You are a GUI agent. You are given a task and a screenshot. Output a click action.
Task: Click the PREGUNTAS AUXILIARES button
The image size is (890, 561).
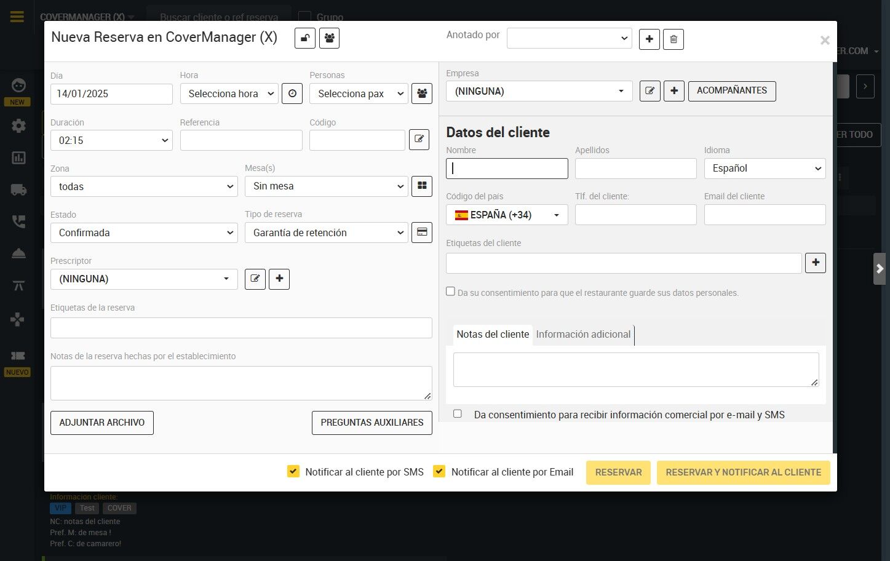[x=372, y=423]
